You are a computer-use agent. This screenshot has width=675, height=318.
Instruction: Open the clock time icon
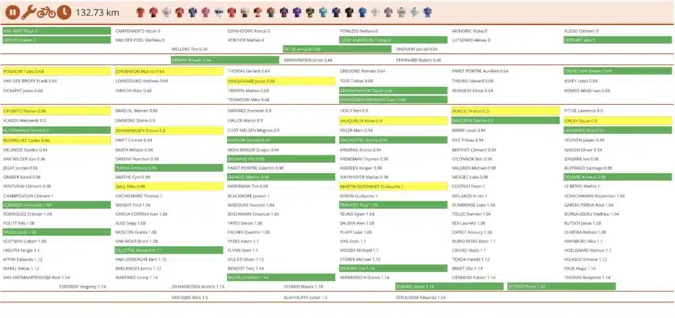63,12
